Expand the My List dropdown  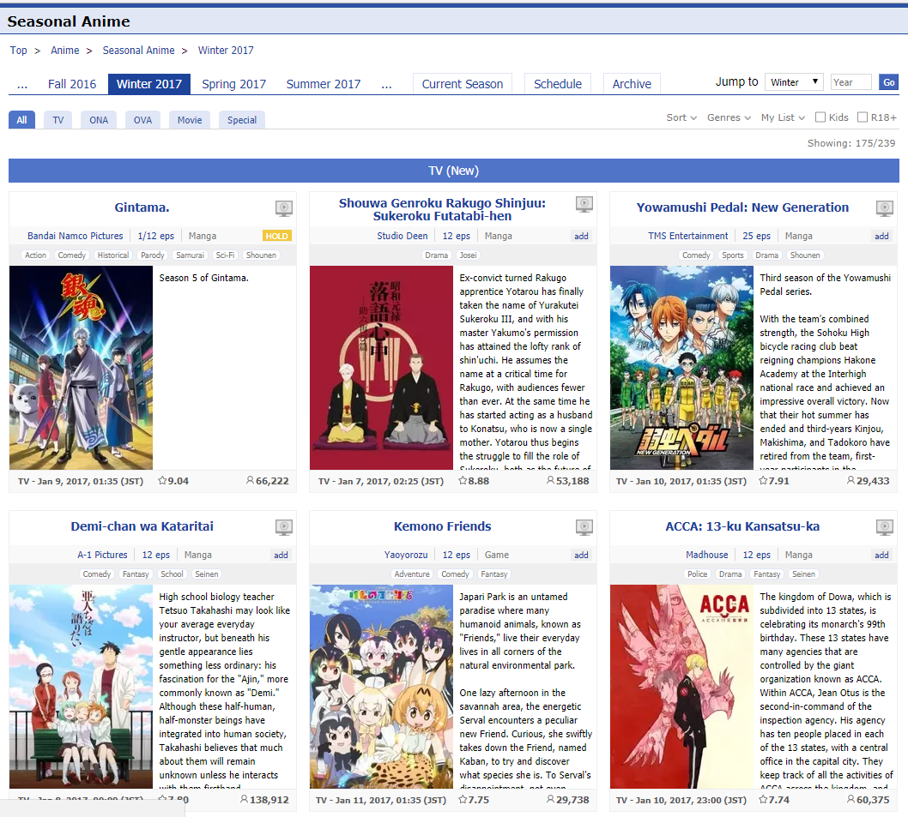tap(783, 117)
